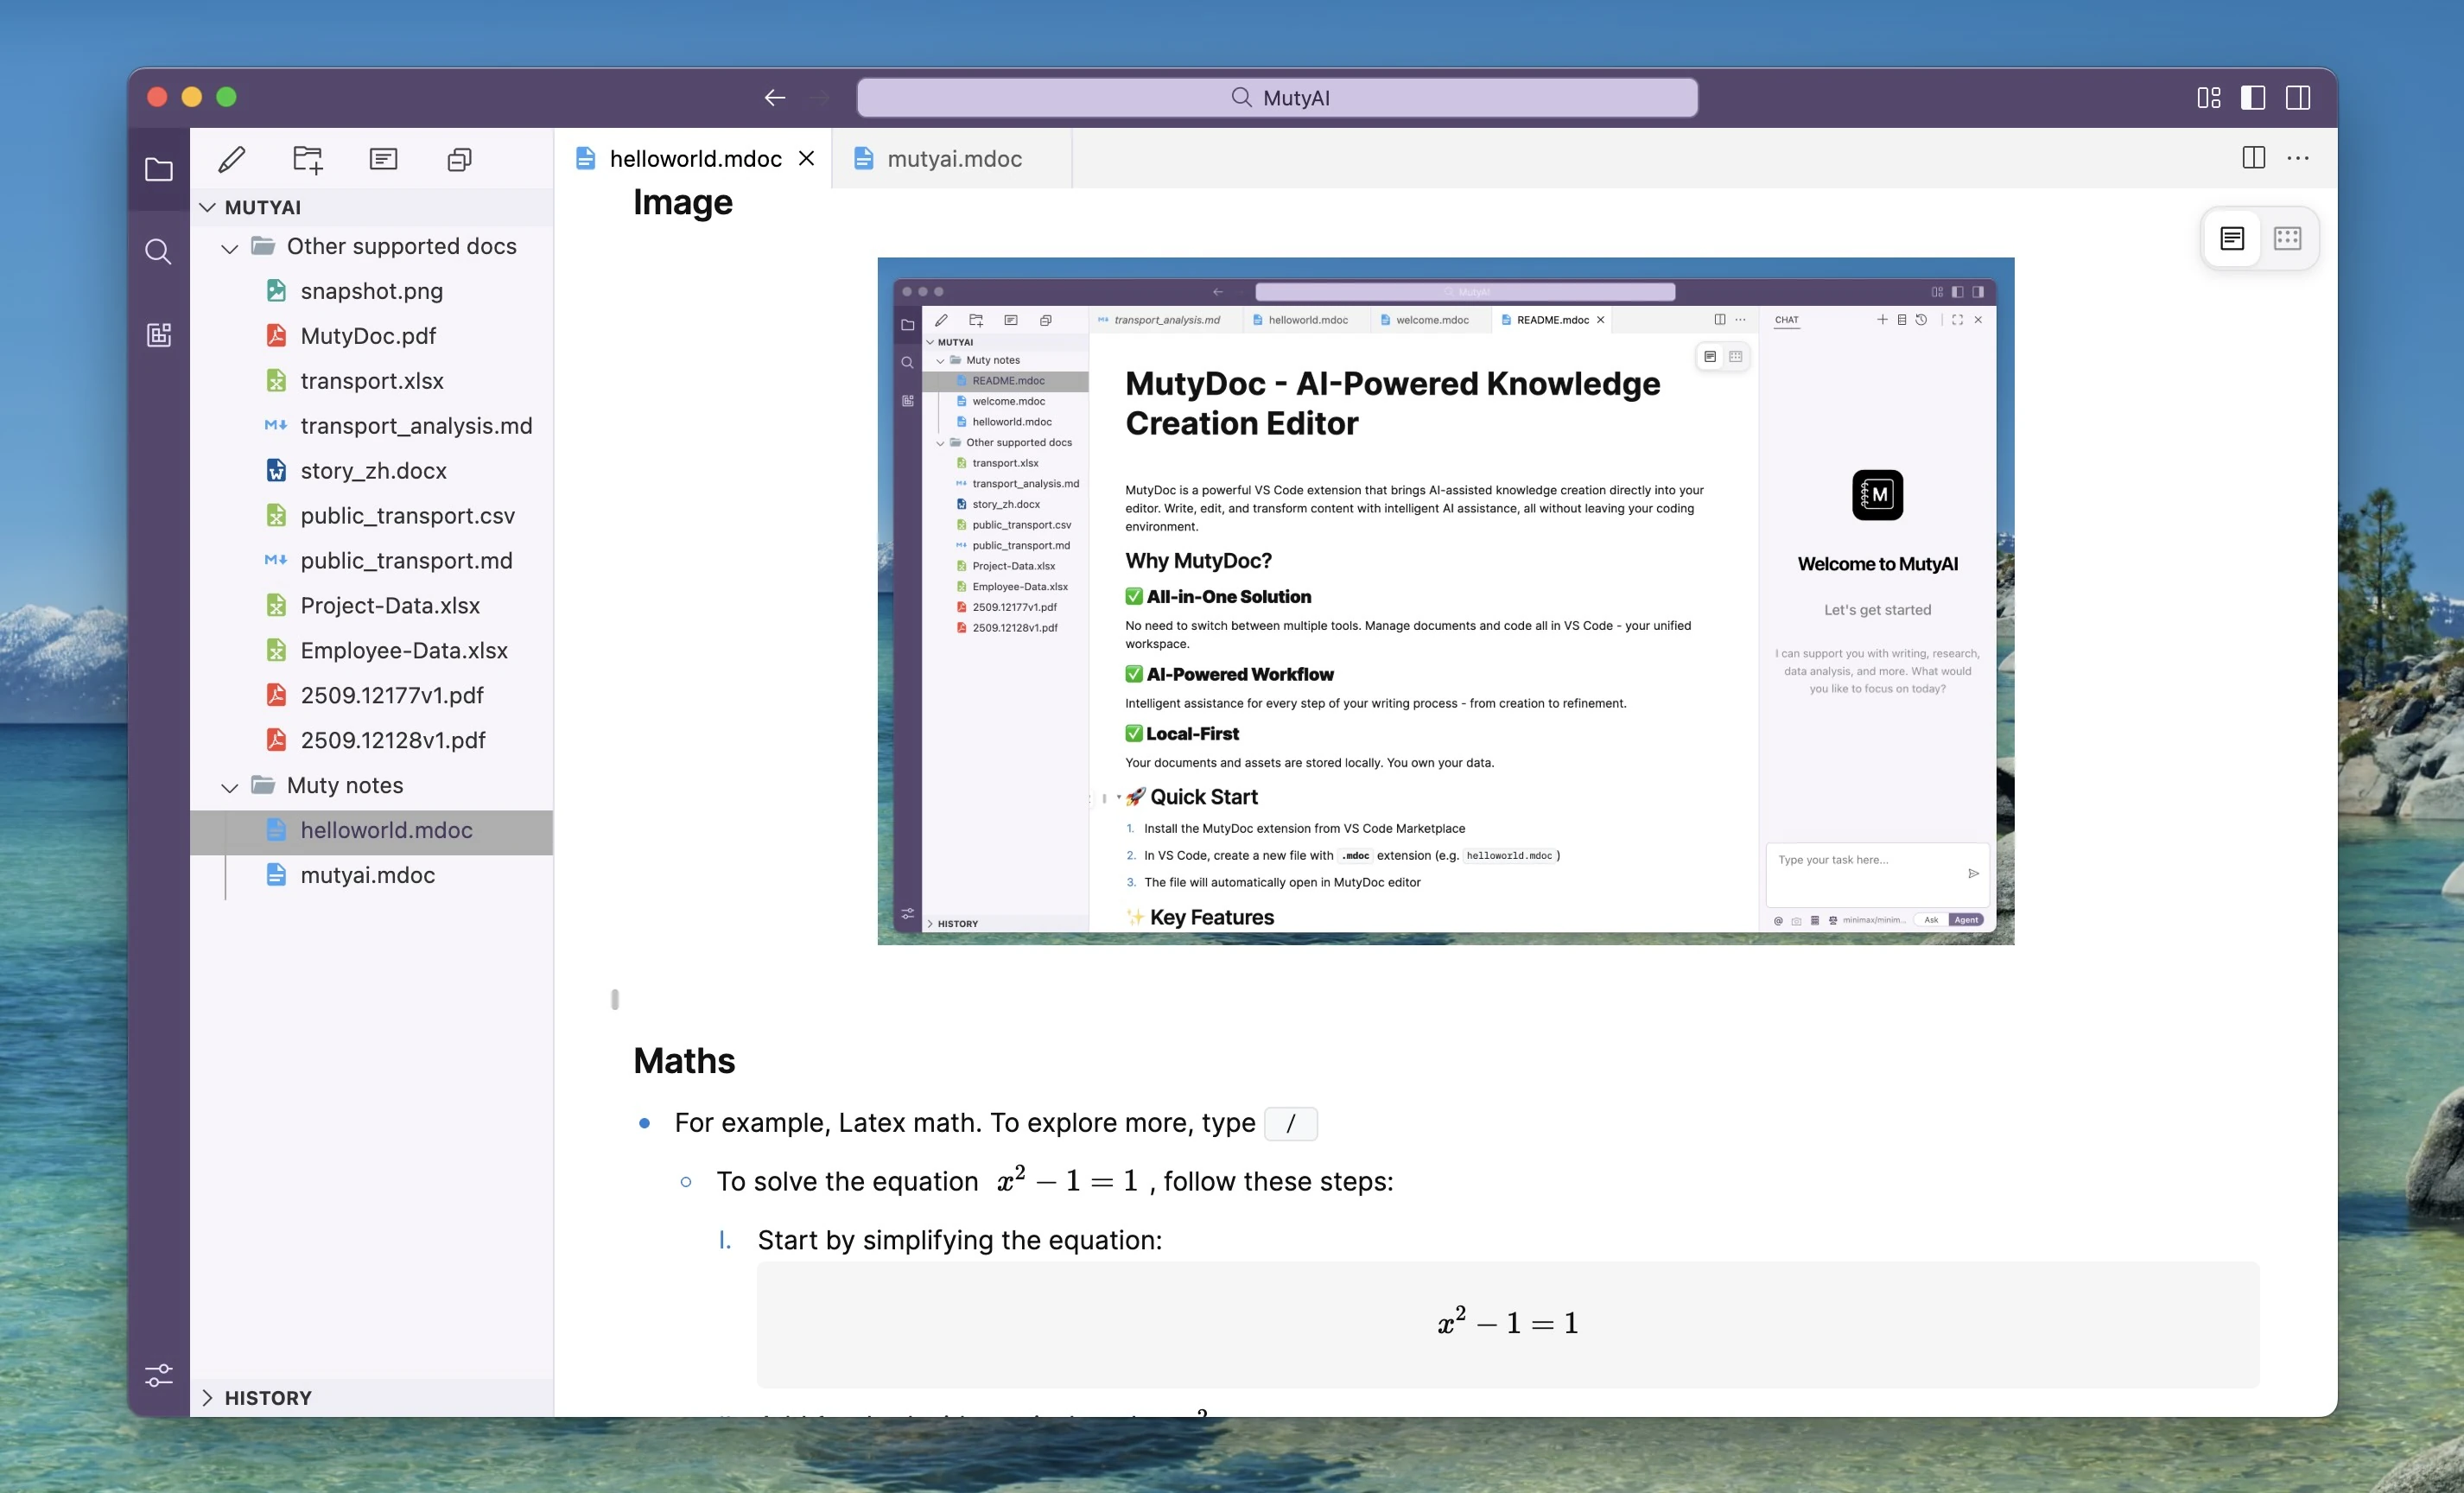Image resolution: width=2464 pixels, height=1493 pixels.
Task: Close the helloworld.mdoc tab
Action: tap(806, 159)
